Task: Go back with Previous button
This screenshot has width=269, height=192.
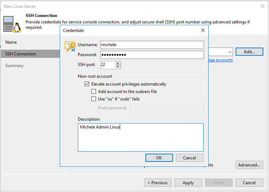Action: (158, 183)
